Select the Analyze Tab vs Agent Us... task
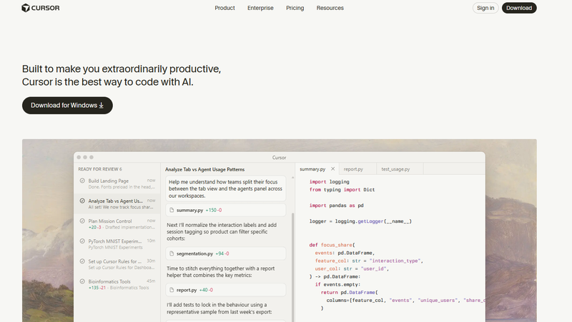 (117, 203)
